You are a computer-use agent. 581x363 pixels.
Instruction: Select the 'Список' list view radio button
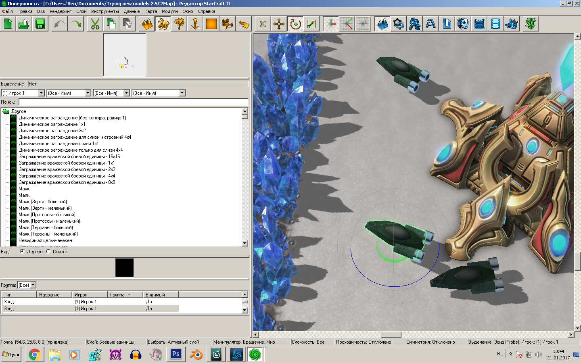pos(48,251)
